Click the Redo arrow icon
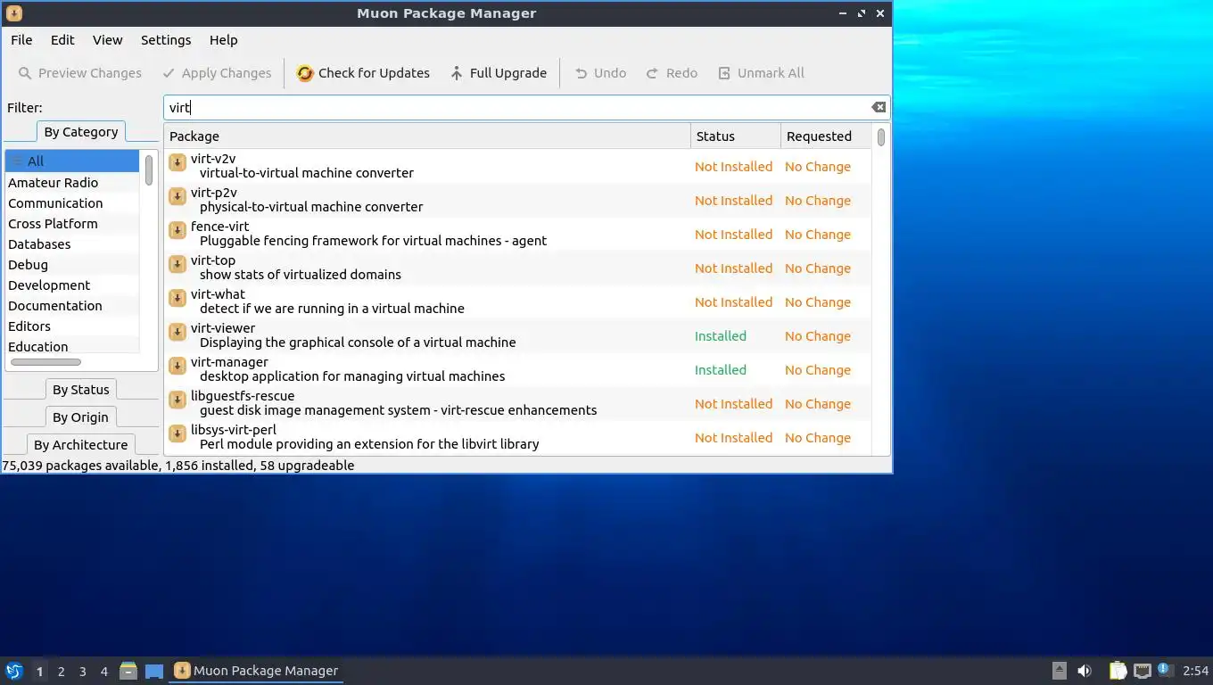Screen dimensions: 1213x685 point(653,73)
